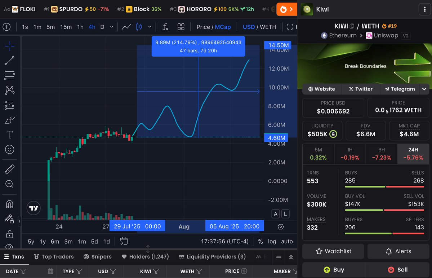432x278 pixels.
Task: Switch chart to Price mode
Action: point(203,27)
